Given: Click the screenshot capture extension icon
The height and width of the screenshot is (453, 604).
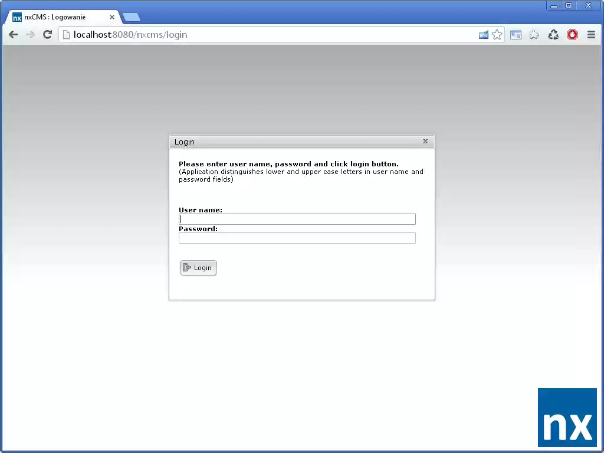Looking at the screenshot, I should coord(516,35).
